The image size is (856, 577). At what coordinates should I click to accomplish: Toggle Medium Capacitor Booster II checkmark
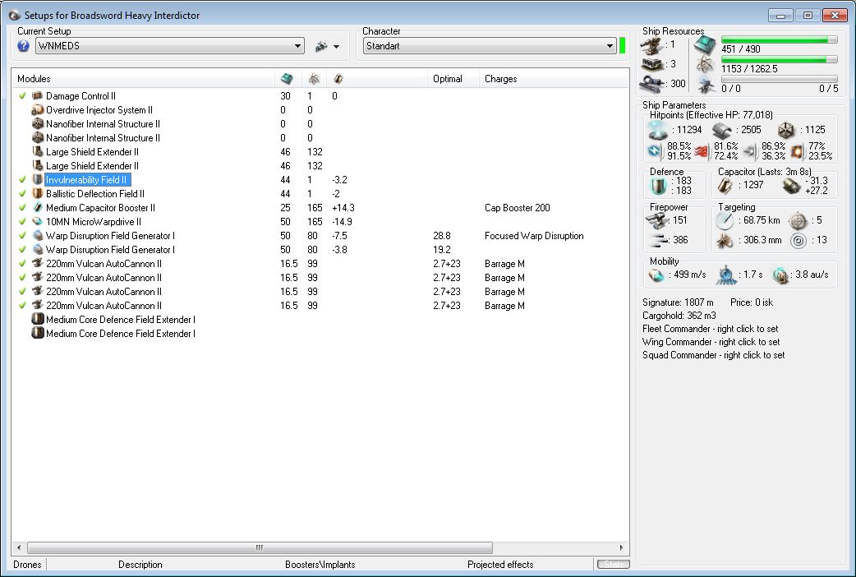pyautogui.click(x=22, y=208)
